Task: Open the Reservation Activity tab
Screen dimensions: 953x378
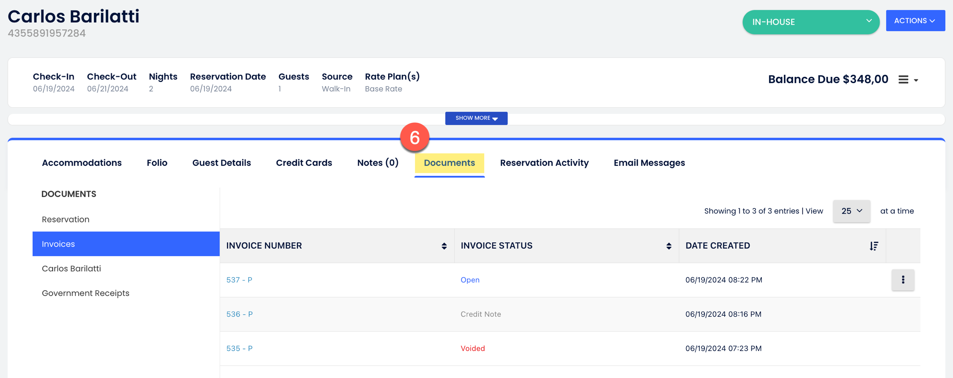Action: coord(544,163)
